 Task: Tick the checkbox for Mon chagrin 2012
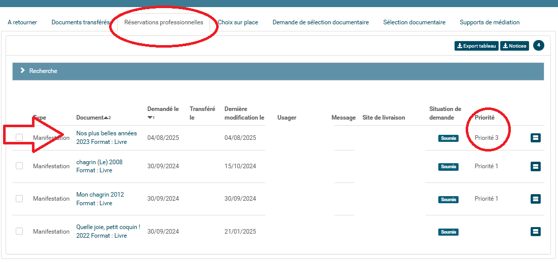click(x=19, y=199)
